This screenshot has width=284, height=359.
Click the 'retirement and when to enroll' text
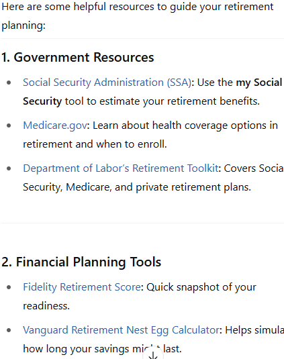click(x=95, y=144)
